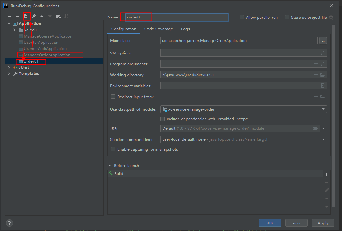342x231 pixels.
Task: Browse for Main class with ellipsis button
Action: coord(323,41)
